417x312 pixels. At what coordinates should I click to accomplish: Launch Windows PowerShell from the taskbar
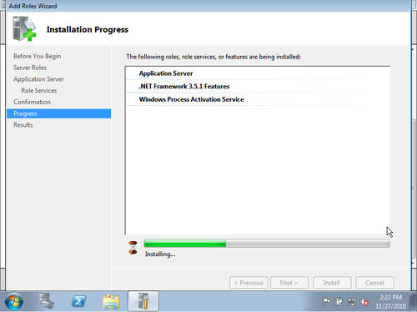78,301
